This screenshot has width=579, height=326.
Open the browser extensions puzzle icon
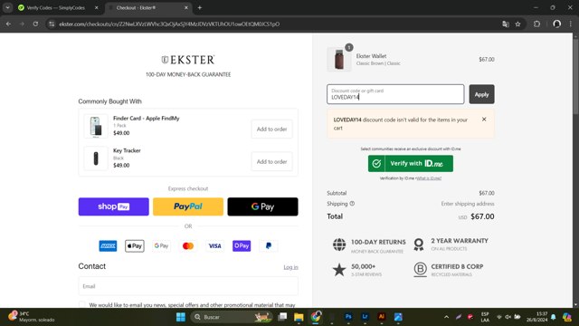(x=536, y=24)
